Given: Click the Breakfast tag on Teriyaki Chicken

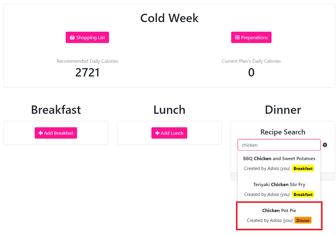Looking at the screenshot, I should 303,194.
